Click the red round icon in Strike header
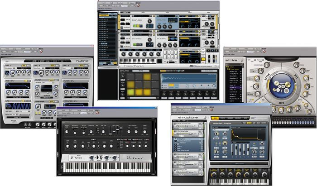Screen dimensions: 317x186 pos(264,51)
